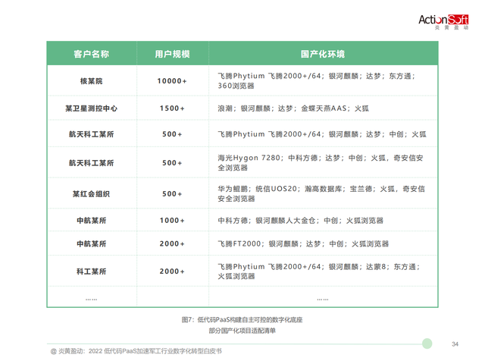Click the 部分国产化项目适配清单 caption line

click(242, 331)
